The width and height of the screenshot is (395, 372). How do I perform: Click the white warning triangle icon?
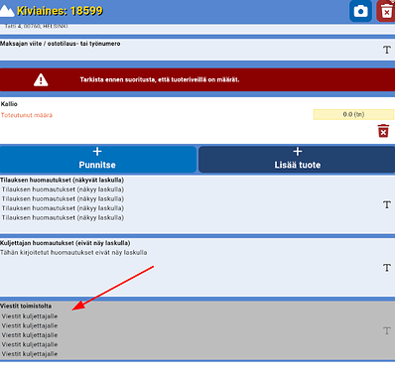pyautogui.click(x=41, y=79)
